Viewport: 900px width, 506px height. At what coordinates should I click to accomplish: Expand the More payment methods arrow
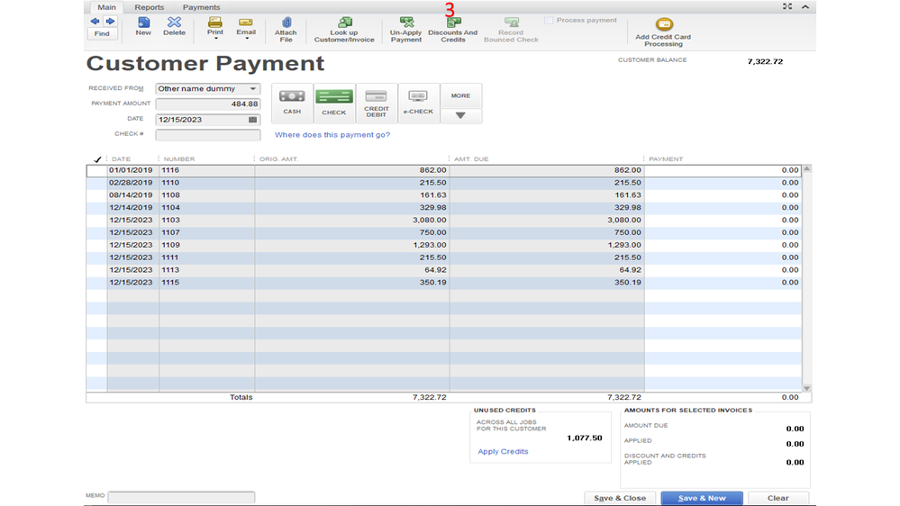click(x=460, y=116)
